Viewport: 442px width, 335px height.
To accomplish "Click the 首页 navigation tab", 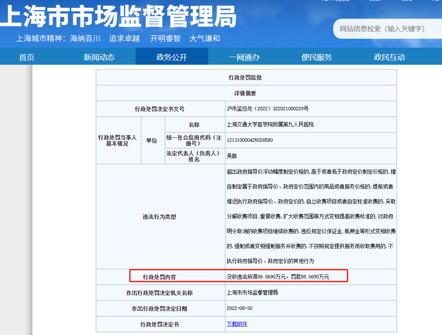I will tap(26, 57).
